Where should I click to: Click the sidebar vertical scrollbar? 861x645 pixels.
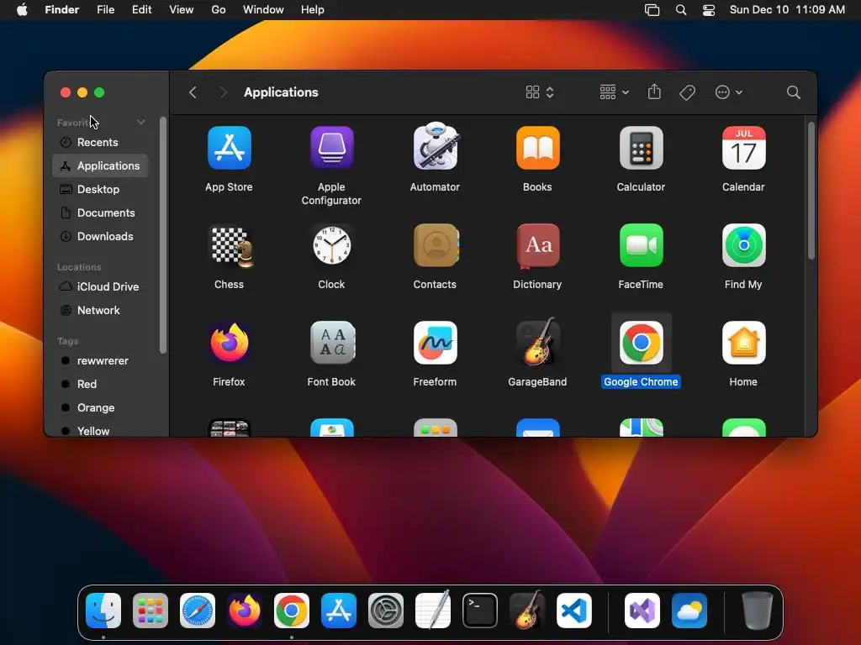(162, 235)
